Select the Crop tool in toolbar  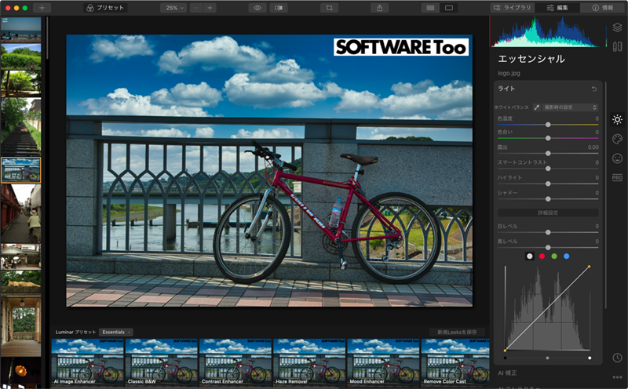pyautogui.click(x=330, y=8)
